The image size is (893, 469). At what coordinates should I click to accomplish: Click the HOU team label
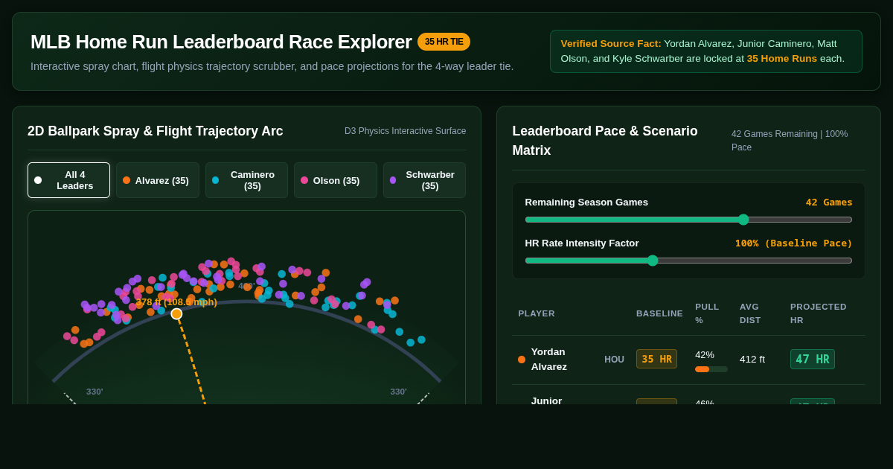[x=614, y=360]
